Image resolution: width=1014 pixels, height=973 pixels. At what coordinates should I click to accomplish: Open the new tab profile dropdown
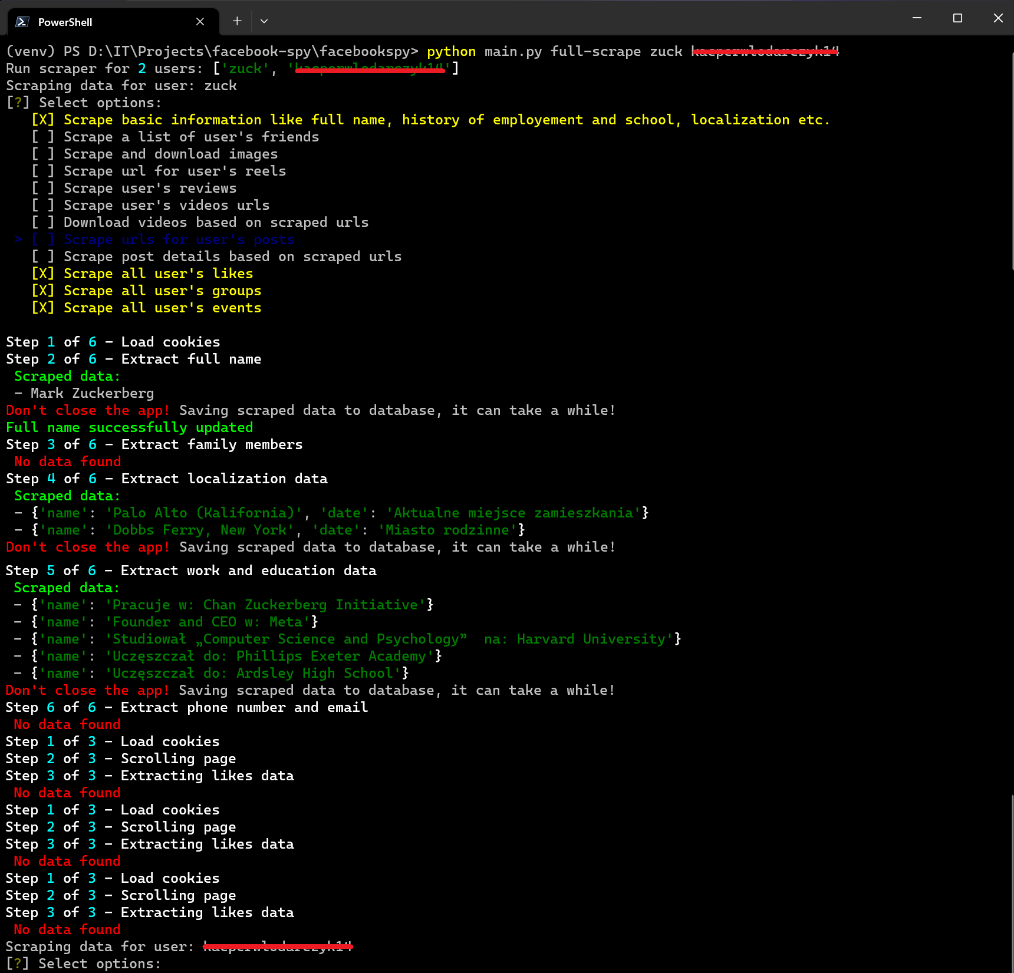(264, 21)
